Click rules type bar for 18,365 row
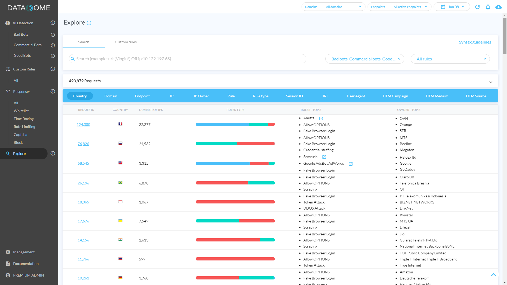This screenshot has width=507, height=285. [x=235, y=202]
